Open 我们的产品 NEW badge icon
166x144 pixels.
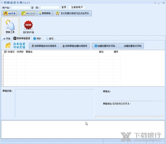coord(28,27)
